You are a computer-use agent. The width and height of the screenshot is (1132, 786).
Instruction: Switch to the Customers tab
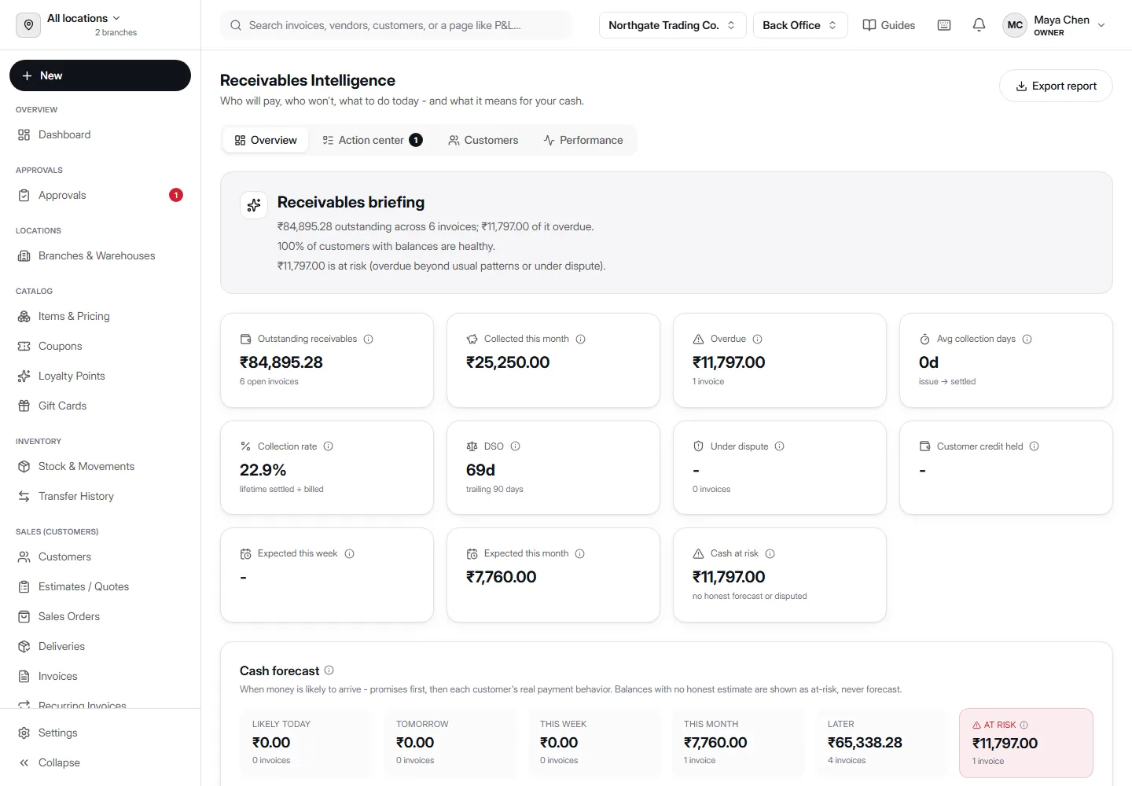(x=483, y=140)
